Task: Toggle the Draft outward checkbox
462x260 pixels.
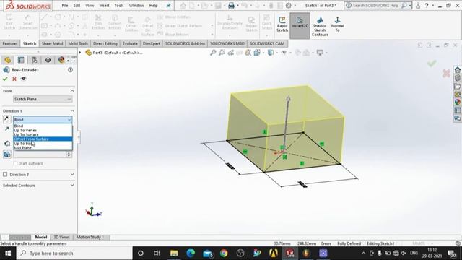Action: click(15, 163)
